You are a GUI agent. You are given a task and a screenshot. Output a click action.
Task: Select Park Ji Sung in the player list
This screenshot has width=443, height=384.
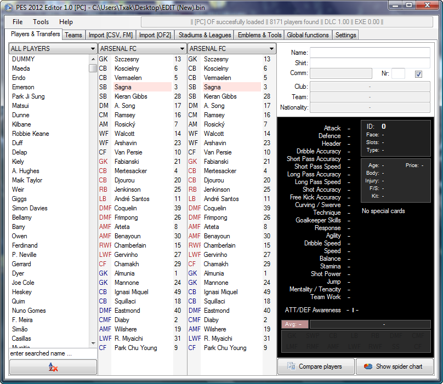29,96
